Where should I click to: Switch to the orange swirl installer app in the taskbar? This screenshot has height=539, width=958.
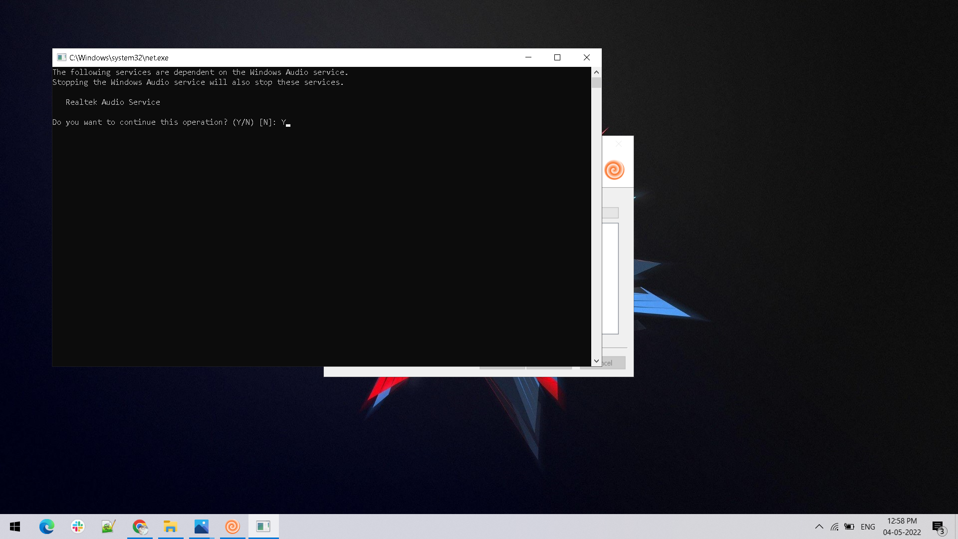coord(233,527)
